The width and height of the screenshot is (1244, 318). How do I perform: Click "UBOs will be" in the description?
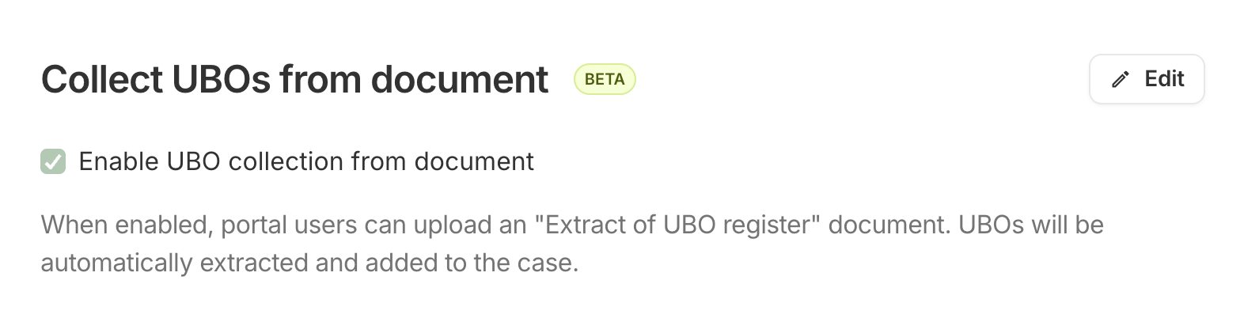pos(1030,225)
